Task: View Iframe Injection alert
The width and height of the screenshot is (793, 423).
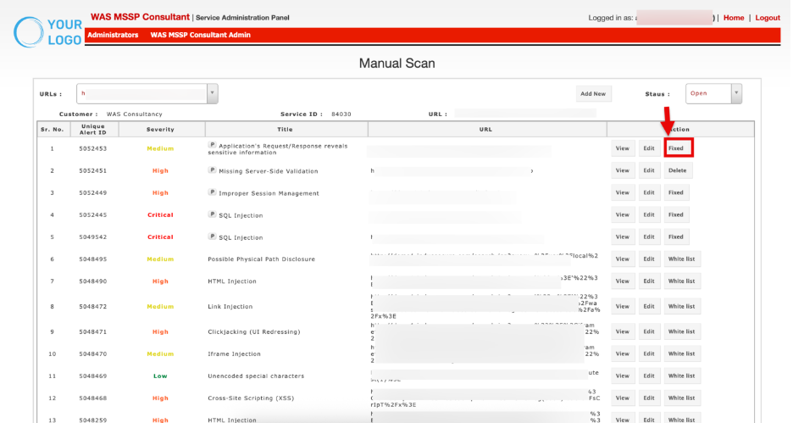Action: [x=623, y=353]
